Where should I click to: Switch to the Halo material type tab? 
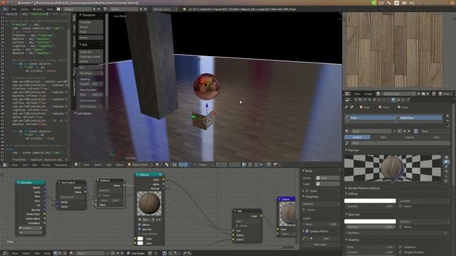[436, 137]
